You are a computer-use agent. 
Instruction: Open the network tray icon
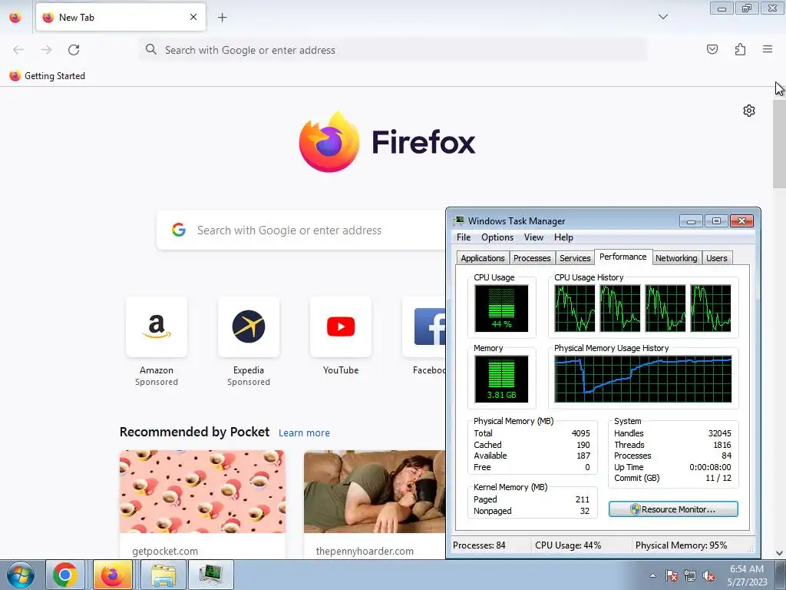[690, 575]
